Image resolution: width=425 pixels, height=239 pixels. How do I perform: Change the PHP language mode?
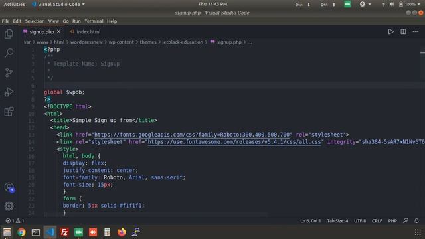pos(392,221)
